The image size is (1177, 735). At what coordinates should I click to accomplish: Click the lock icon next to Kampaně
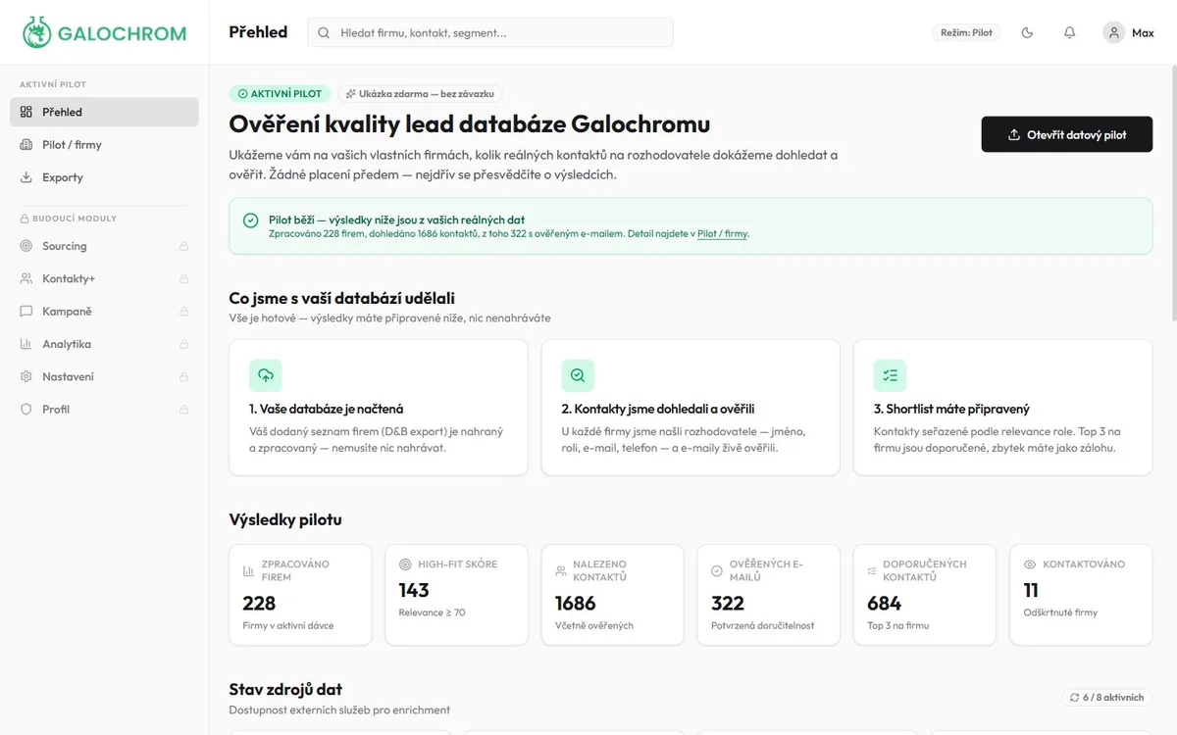tap(183, 312)
